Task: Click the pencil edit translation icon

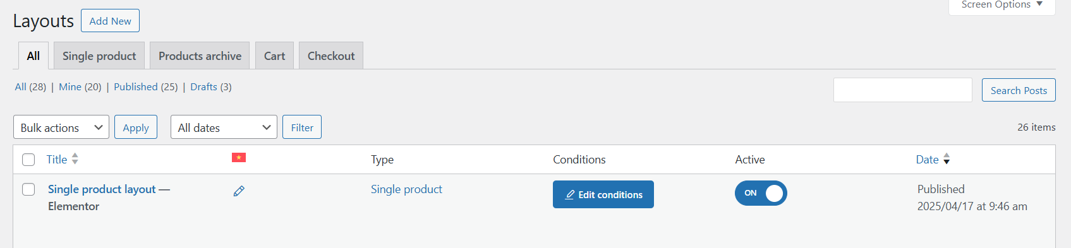Action: coord(239,191)
